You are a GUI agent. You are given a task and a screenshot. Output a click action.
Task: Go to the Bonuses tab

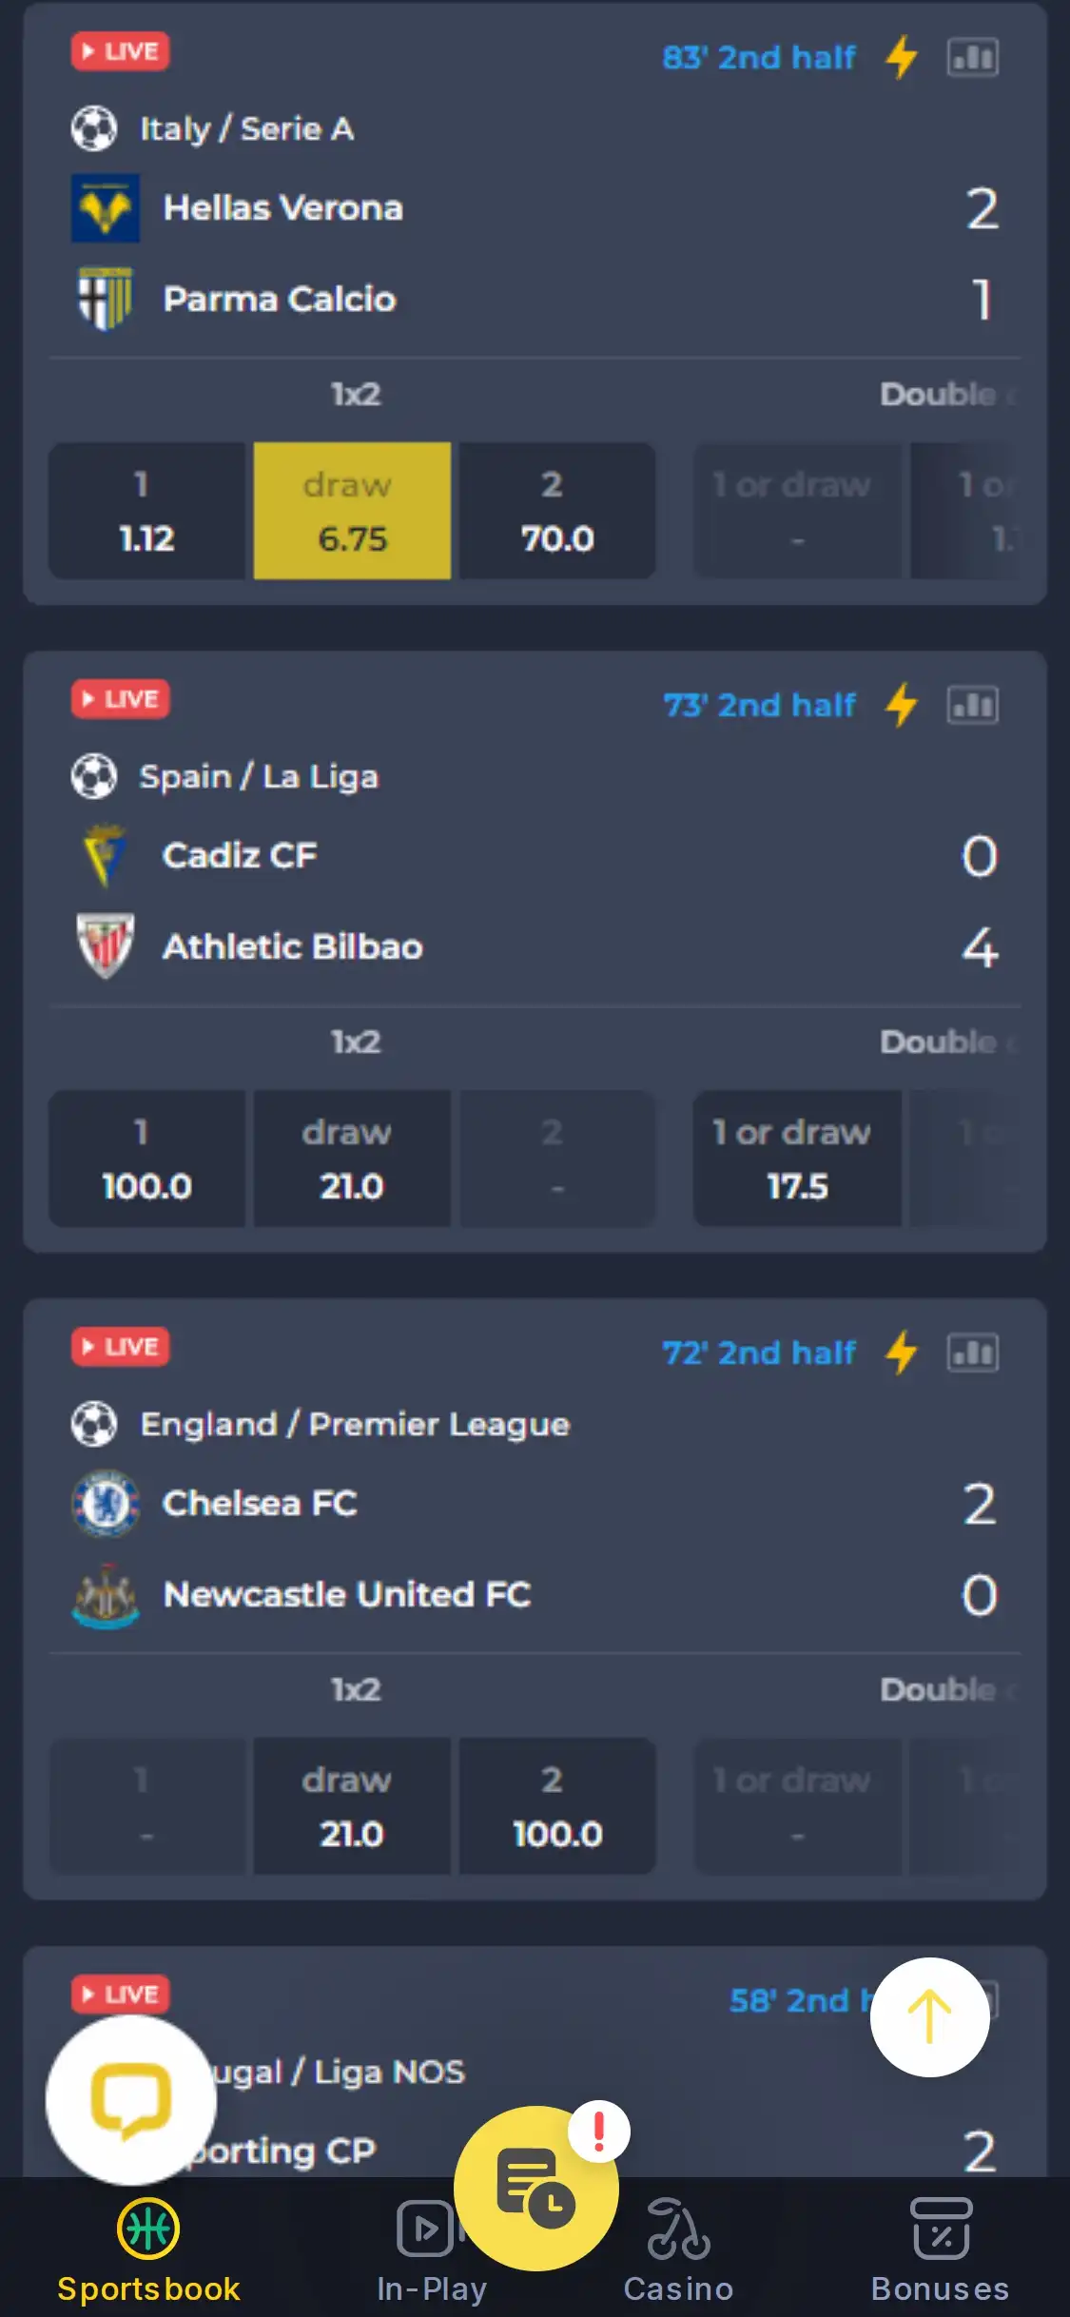[x=940, y=2249]
